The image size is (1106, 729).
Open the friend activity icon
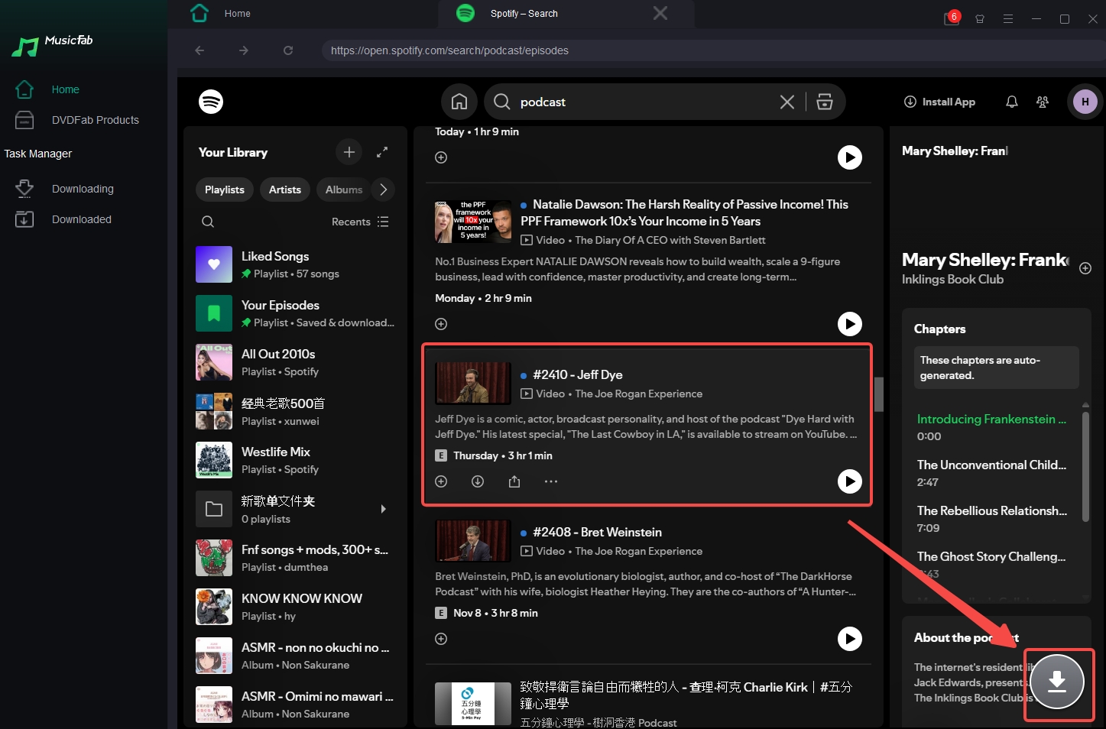pyautogui.click(x=1043, y=102)
